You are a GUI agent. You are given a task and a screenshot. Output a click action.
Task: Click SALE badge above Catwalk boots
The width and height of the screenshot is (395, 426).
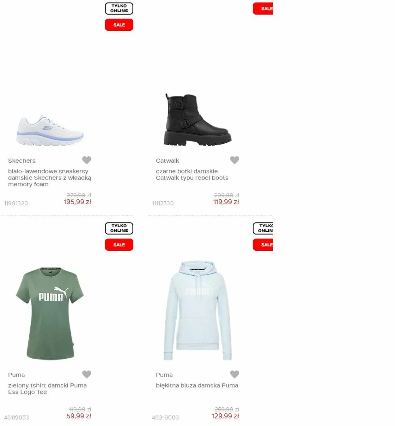(x=263, y=9)
